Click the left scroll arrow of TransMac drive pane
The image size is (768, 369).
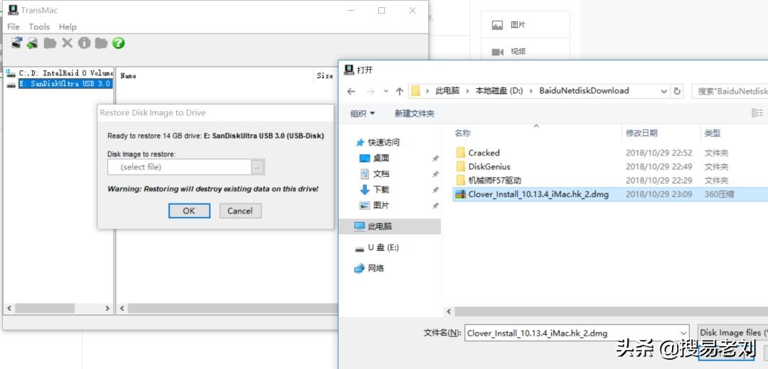(9, 309)
